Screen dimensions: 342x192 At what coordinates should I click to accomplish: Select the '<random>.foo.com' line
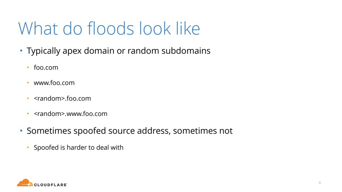tap(62, 98)
